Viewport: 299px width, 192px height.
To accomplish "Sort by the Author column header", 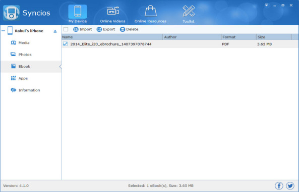I will click(192, 37).
